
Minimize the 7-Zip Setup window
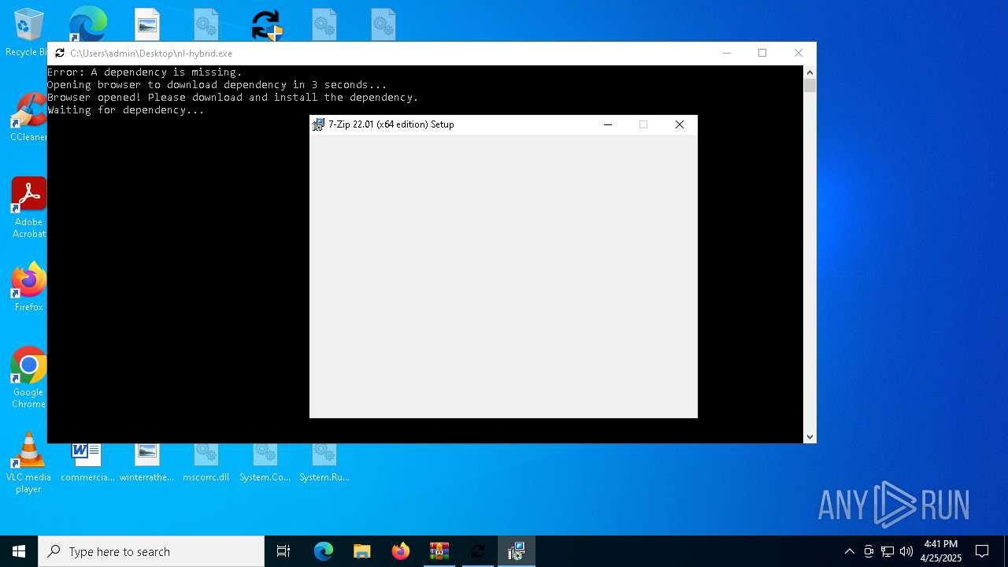point(608,124)
